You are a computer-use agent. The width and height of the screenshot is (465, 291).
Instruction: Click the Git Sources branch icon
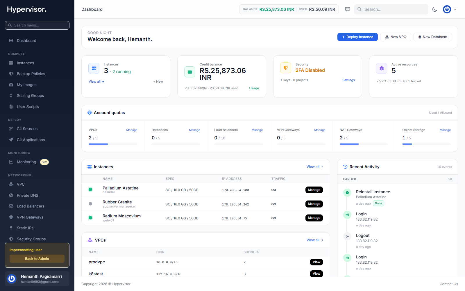pos(11,129)
